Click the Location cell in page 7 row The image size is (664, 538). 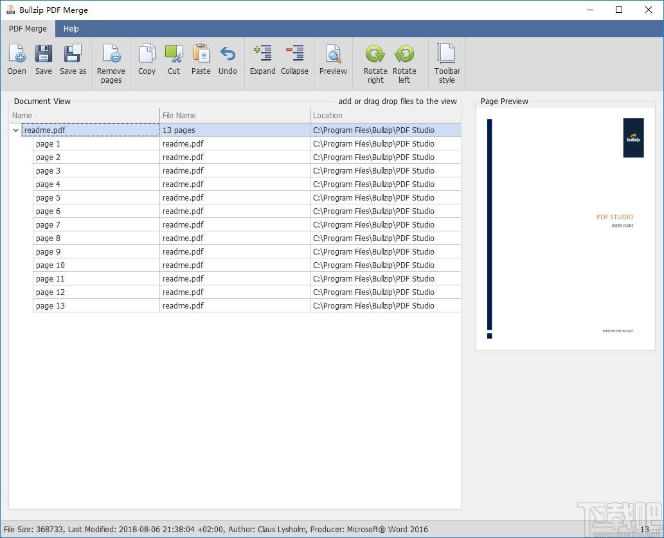coord(386,225)
